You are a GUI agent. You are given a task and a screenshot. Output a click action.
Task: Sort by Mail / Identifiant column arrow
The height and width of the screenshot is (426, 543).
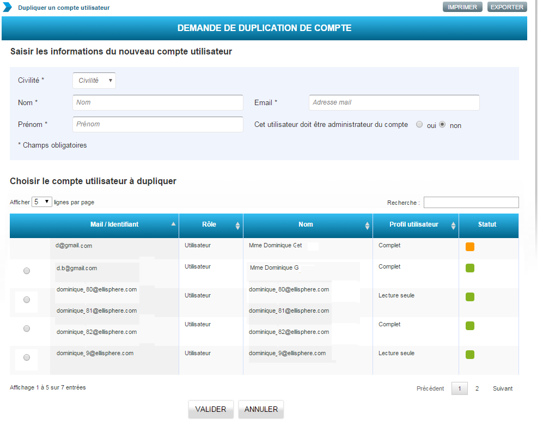pyautogui.click(x=173, y=224)
